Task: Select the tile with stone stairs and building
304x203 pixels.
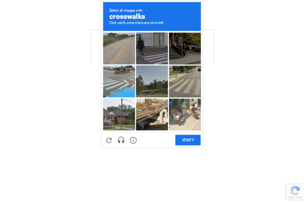Action: pyautogui.click(x=185, y=48)
